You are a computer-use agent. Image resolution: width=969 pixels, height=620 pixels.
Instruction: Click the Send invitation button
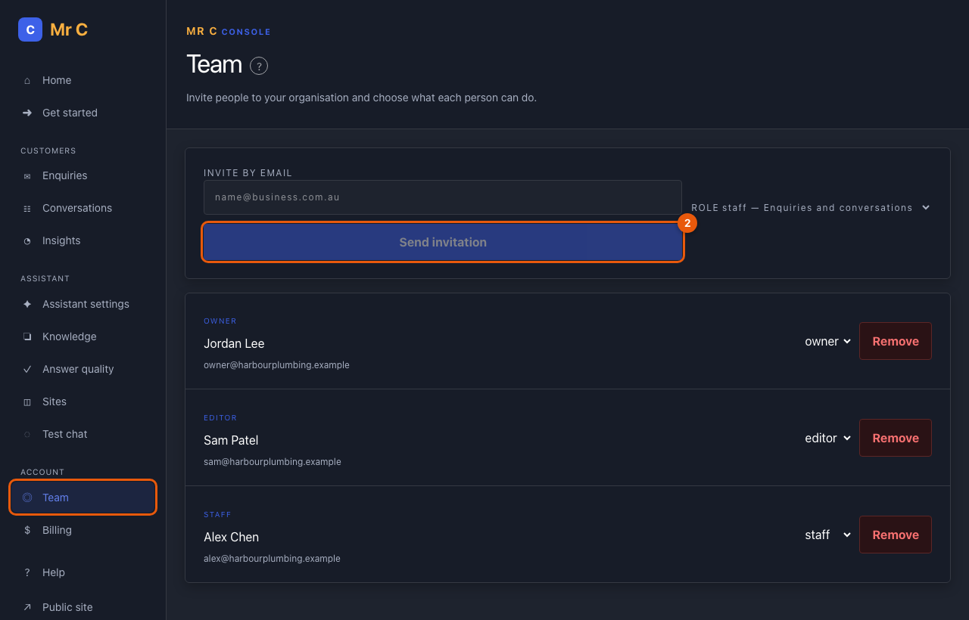443,242
